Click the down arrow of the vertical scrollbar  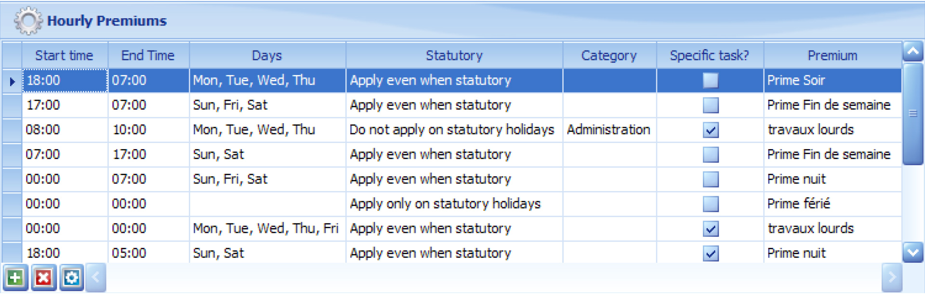coord(913,252)
